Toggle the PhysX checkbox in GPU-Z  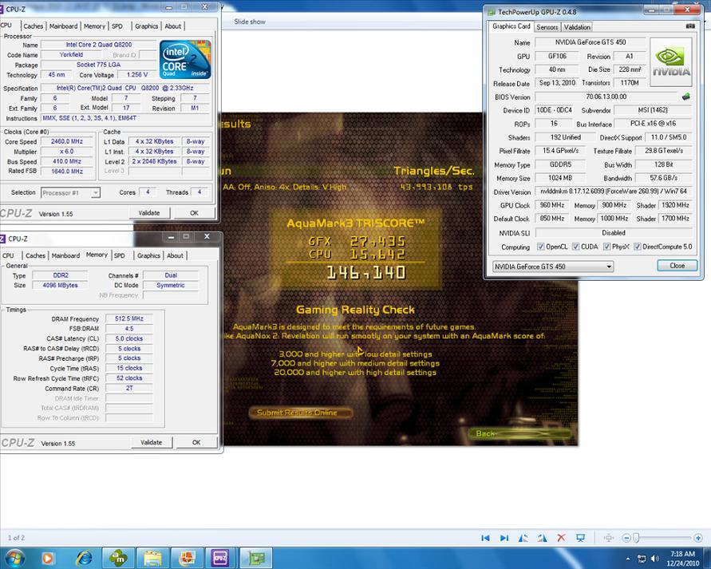click(606, 247)
